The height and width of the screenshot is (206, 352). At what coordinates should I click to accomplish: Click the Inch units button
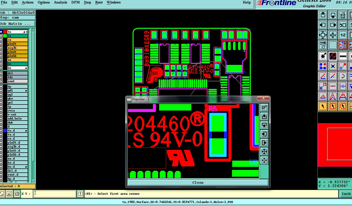346,194
